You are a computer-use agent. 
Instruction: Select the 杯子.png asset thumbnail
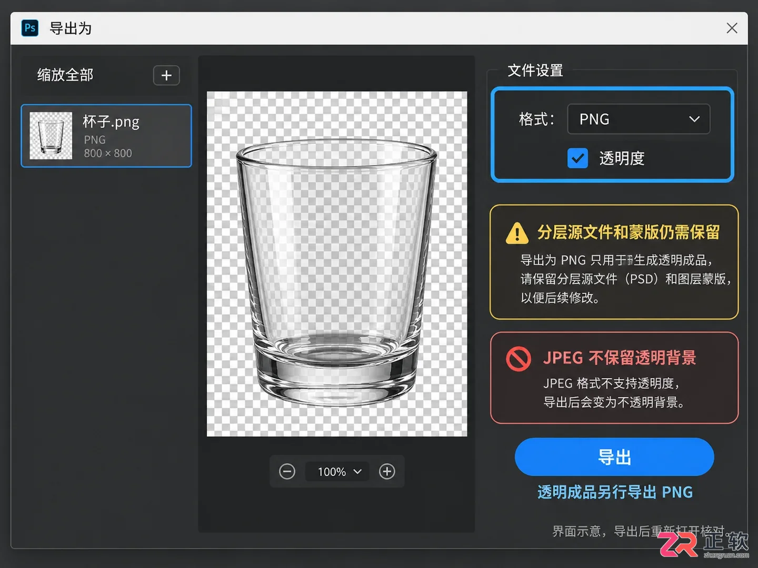click(x=51, y=136)
